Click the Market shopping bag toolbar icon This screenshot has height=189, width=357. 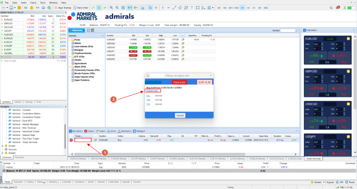tap(32, 8)
